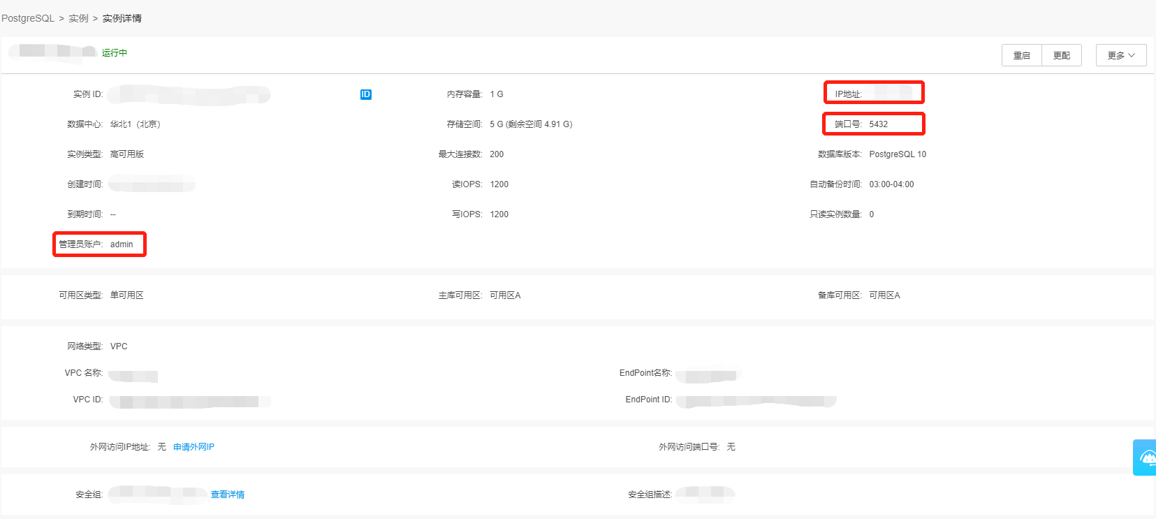Click the 管理员账户 label

[x=81, y=244]
